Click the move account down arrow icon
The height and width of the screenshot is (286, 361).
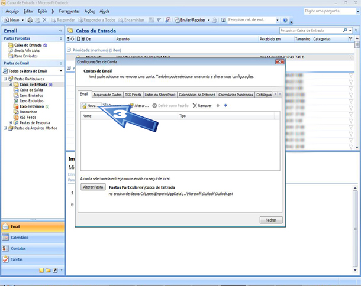225,106
